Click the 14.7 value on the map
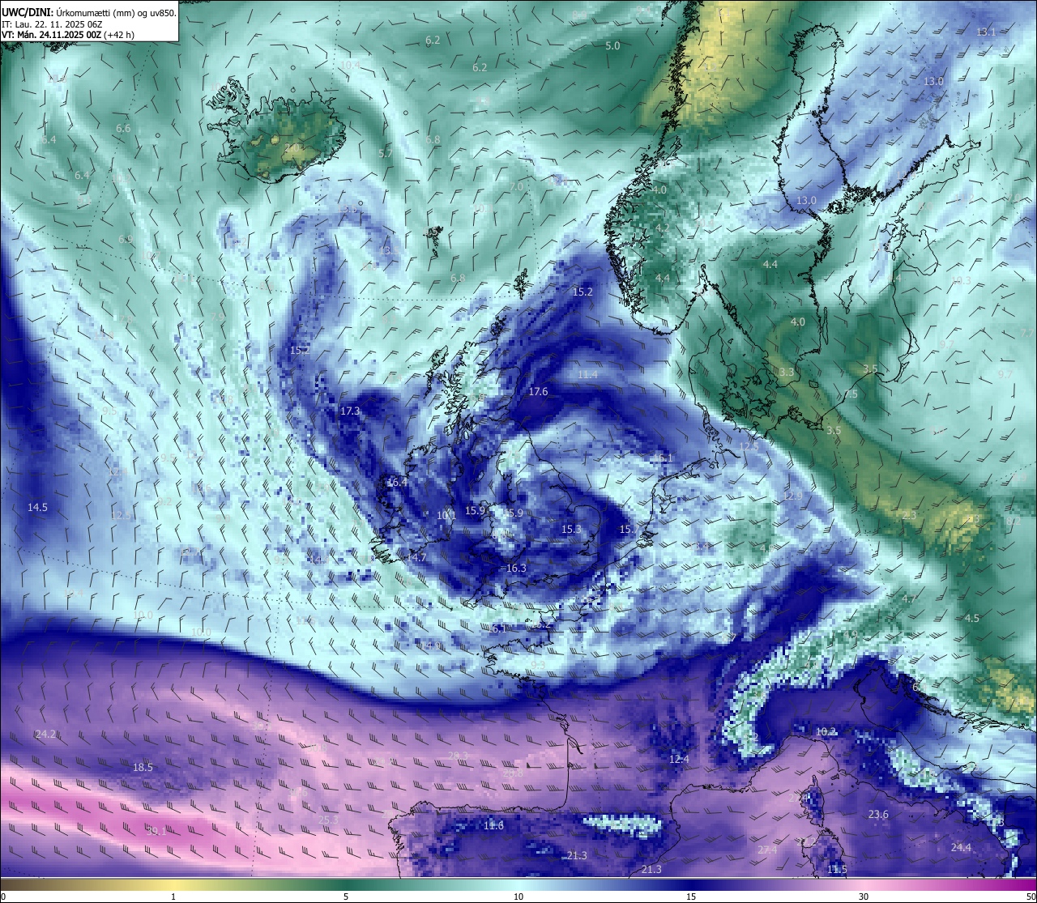The width and height of the screenshot is (1037, 903). point(416,558)
